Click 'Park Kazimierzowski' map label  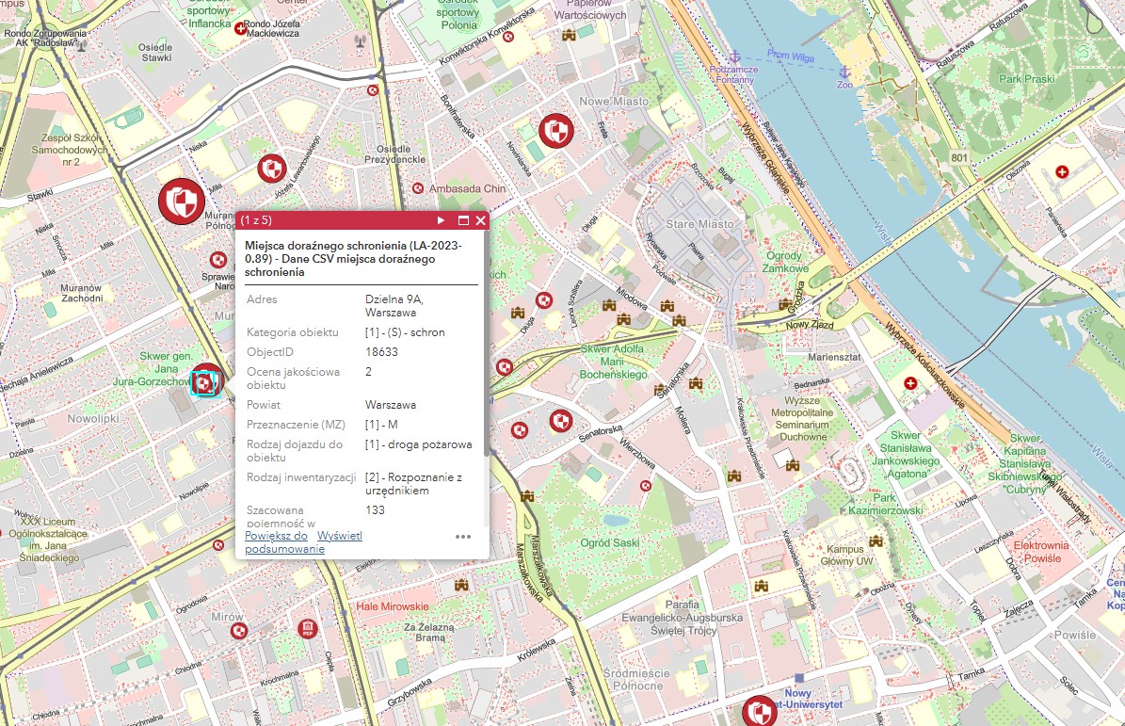885,505
